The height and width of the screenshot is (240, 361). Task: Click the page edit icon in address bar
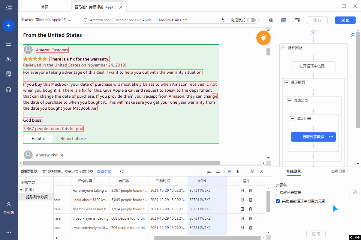pyautogui.click(x=222, y=20)
